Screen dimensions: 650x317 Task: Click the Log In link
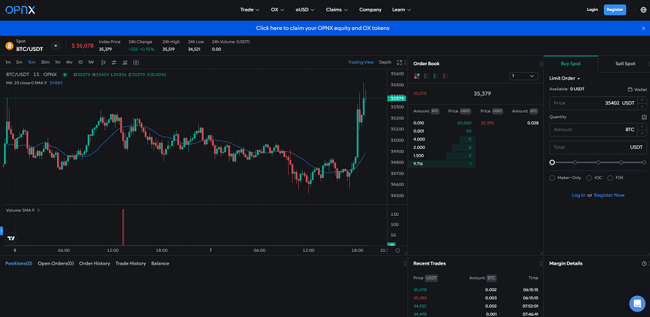[x=578, y=195]
